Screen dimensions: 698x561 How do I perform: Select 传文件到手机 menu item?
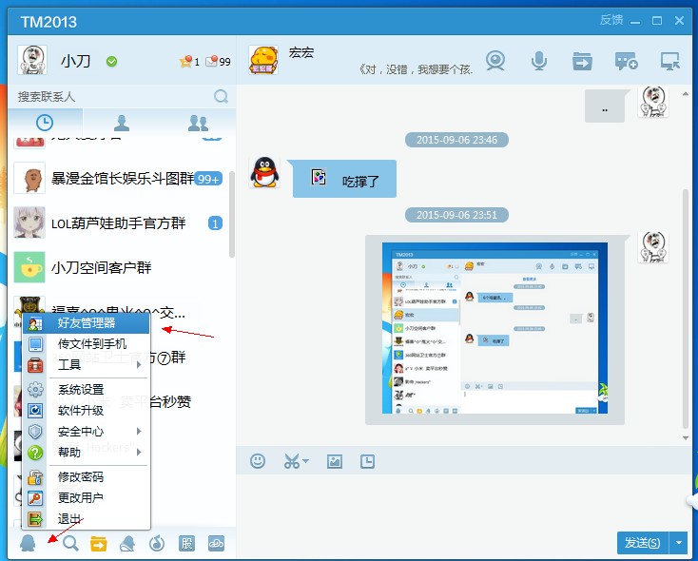[x=87, y=343]
